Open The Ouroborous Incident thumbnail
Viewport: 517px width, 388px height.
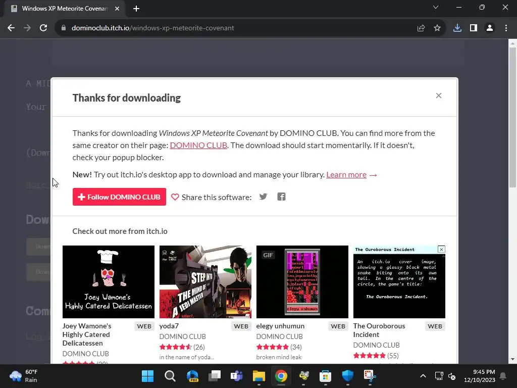coord(399,282)
